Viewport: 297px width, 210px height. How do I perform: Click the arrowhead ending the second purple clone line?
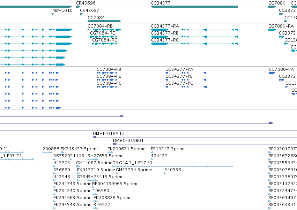point(271,123)
